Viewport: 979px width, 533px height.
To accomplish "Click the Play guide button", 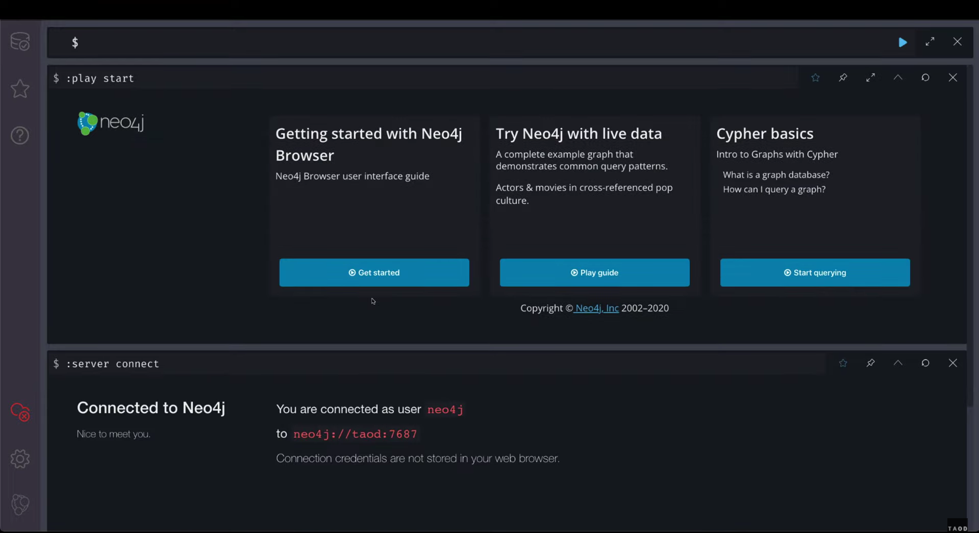I will (594, 272).
